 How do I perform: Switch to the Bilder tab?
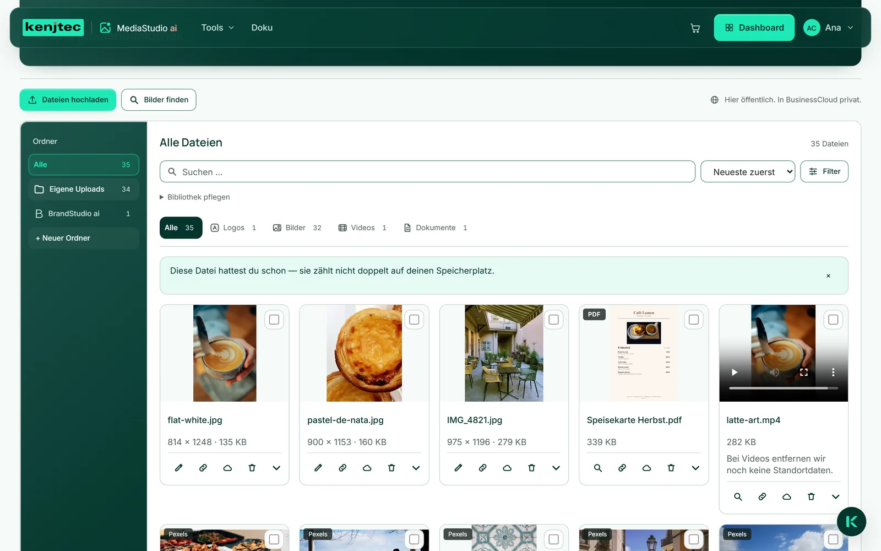coord(297,228)
